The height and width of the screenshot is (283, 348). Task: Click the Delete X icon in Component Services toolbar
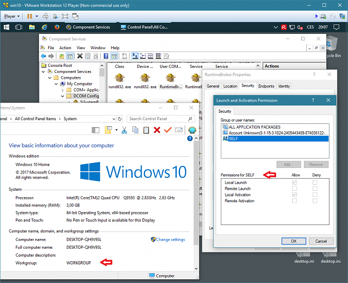pos(80,56)
